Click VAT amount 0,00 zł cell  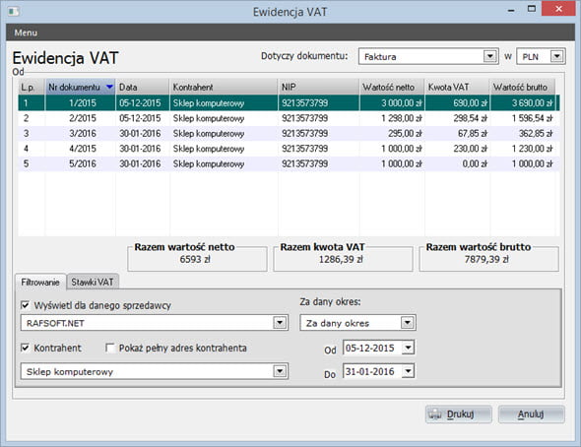coord(458,163)
